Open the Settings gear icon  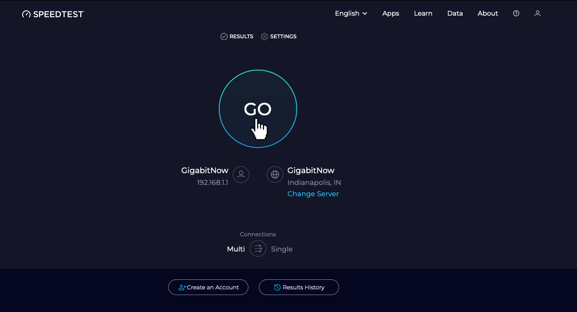click(x=265, y=37)
